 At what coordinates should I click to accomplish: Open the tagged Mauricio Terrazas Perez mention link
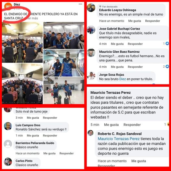pyautogui.click(x=119, y=139)
